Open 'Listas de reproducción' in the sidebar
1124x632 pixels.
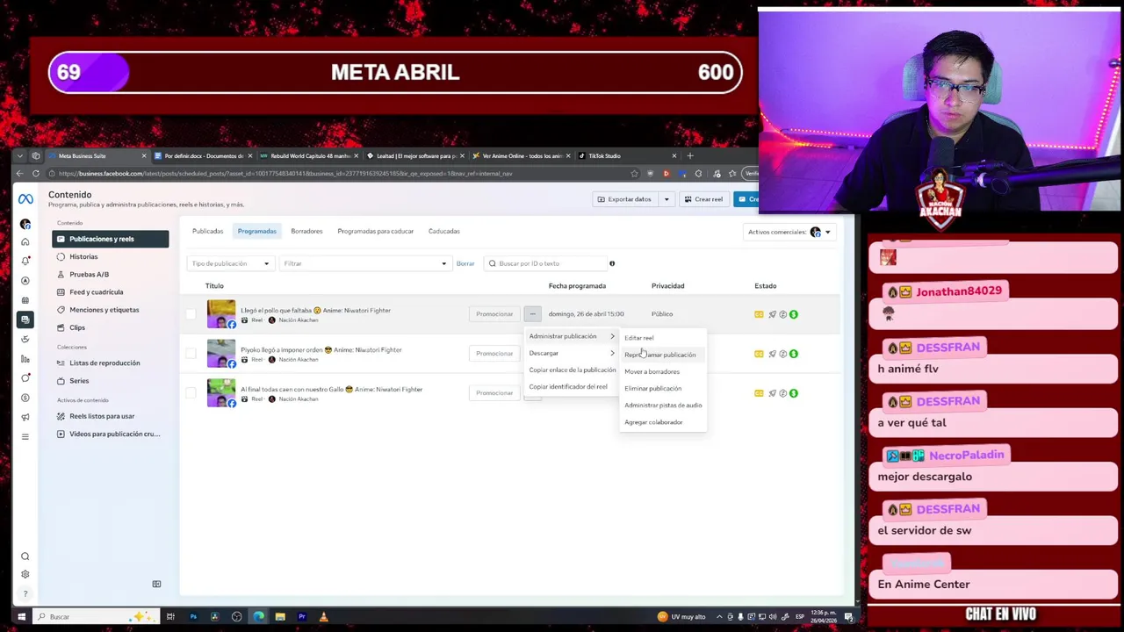coord(111,363)
